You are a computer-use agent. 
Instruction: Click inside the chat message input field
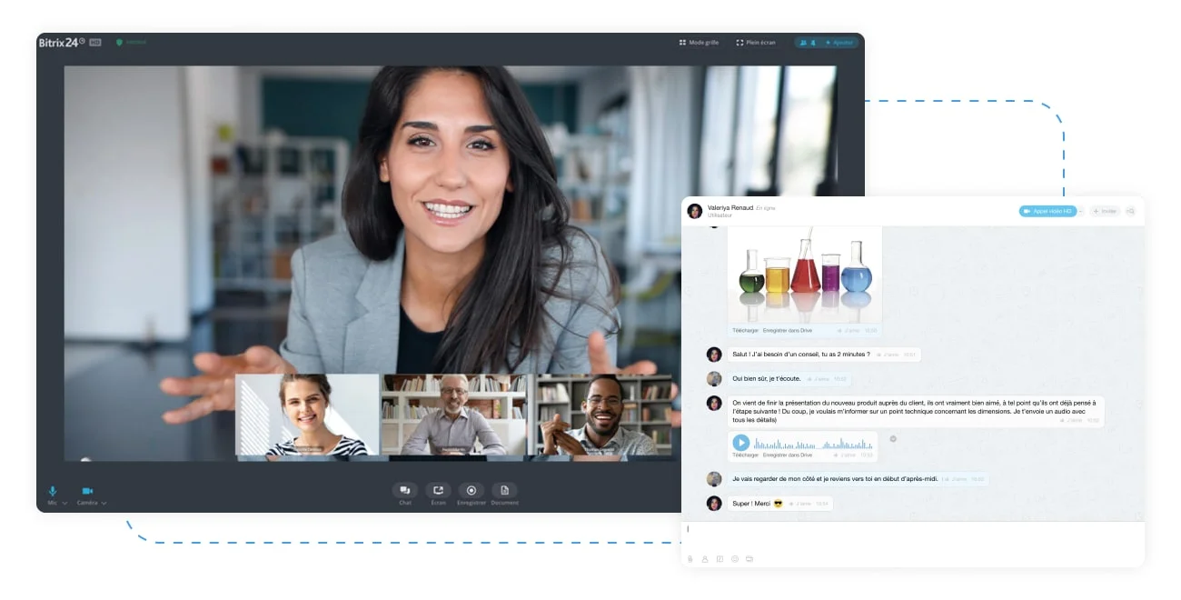click(913, 535)
